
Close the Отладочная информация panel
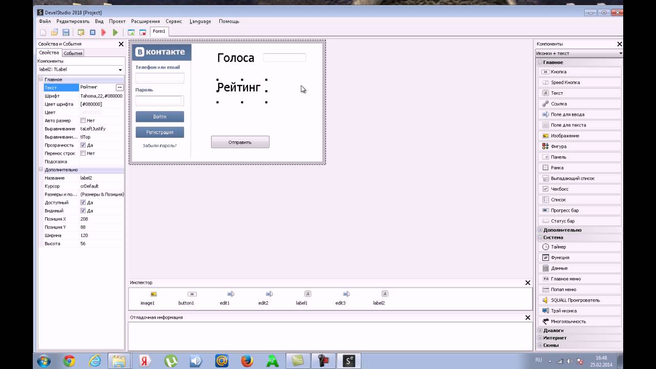[527, 318]
